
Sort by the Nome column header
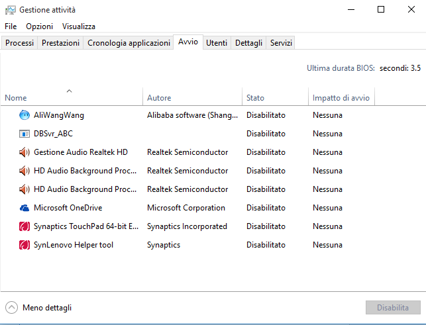tap(72, 97)
